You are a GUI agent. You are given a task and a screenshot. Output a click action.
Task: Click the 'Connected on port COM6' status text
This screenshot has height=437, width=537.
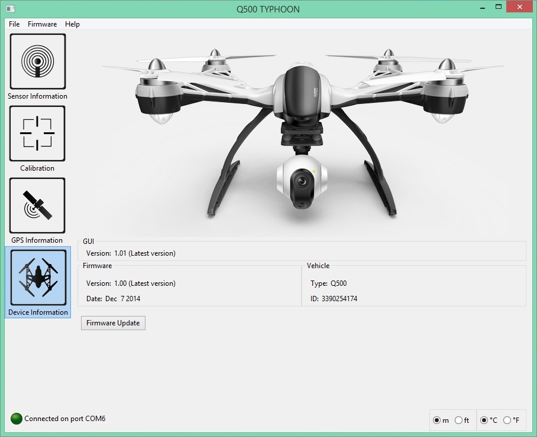click(x=64, y=419)
